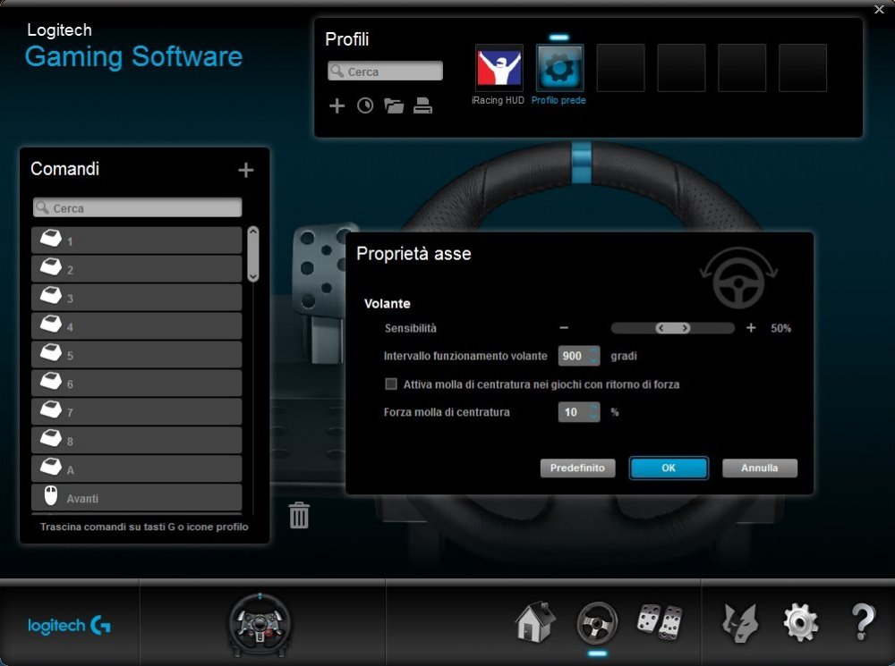Select command key 3 in list
Screen dimensions: 895x666
click(x=137, y=297)
